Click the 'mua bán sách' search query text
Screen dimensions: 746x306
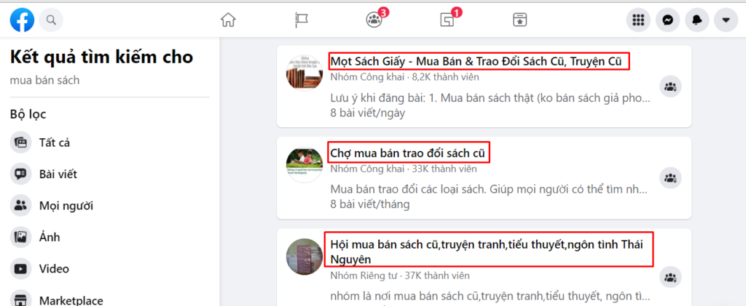click(44, 80)
